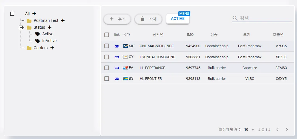The height and width of the screenshot is (139, 297).
Task: Sort by the 국가 column header
Action: [127, 35]
